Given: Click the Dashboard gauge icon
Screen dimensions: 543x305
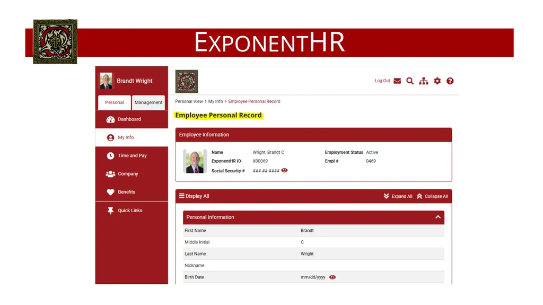Looking at the screenshot, I should 110,119.
